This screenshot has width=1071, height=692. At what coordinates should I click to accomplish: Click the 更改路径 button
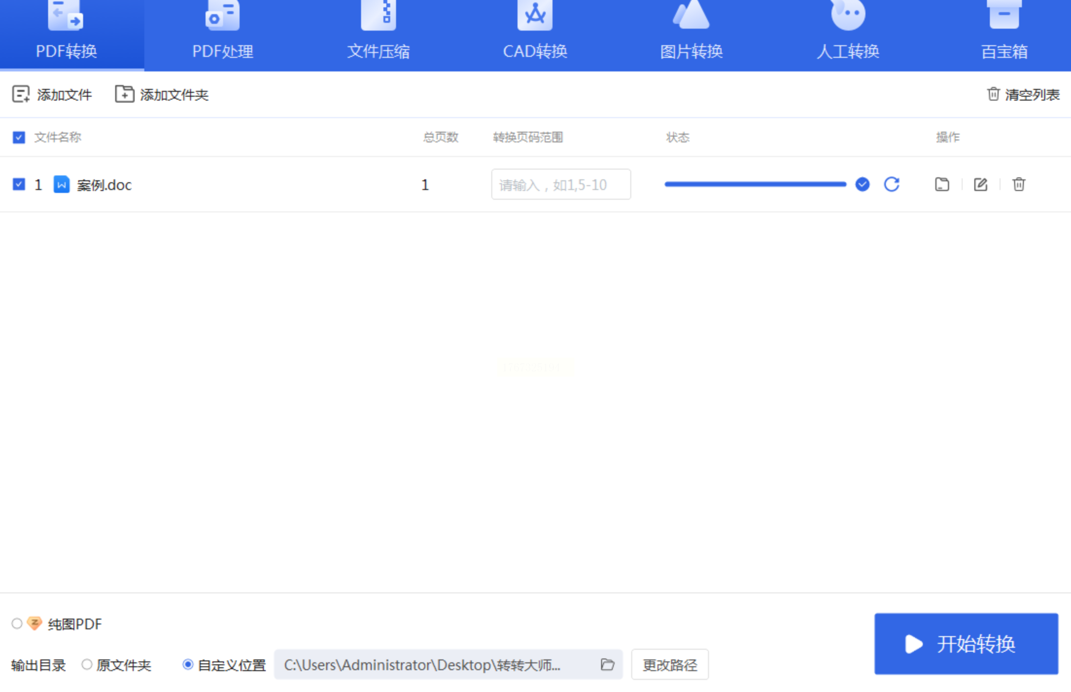click(x=670, y=664)
